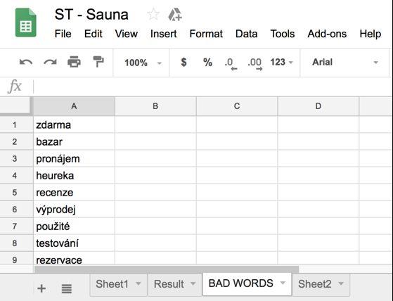Click the Undo arrow icon

coord(26,62)
